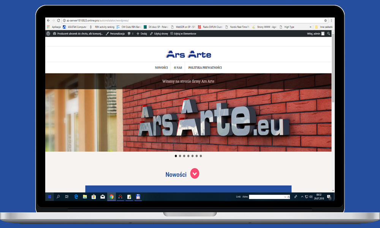Open the ASUSTeK Computer bookmark
The image size is (380, 228).
pos(74,27)
